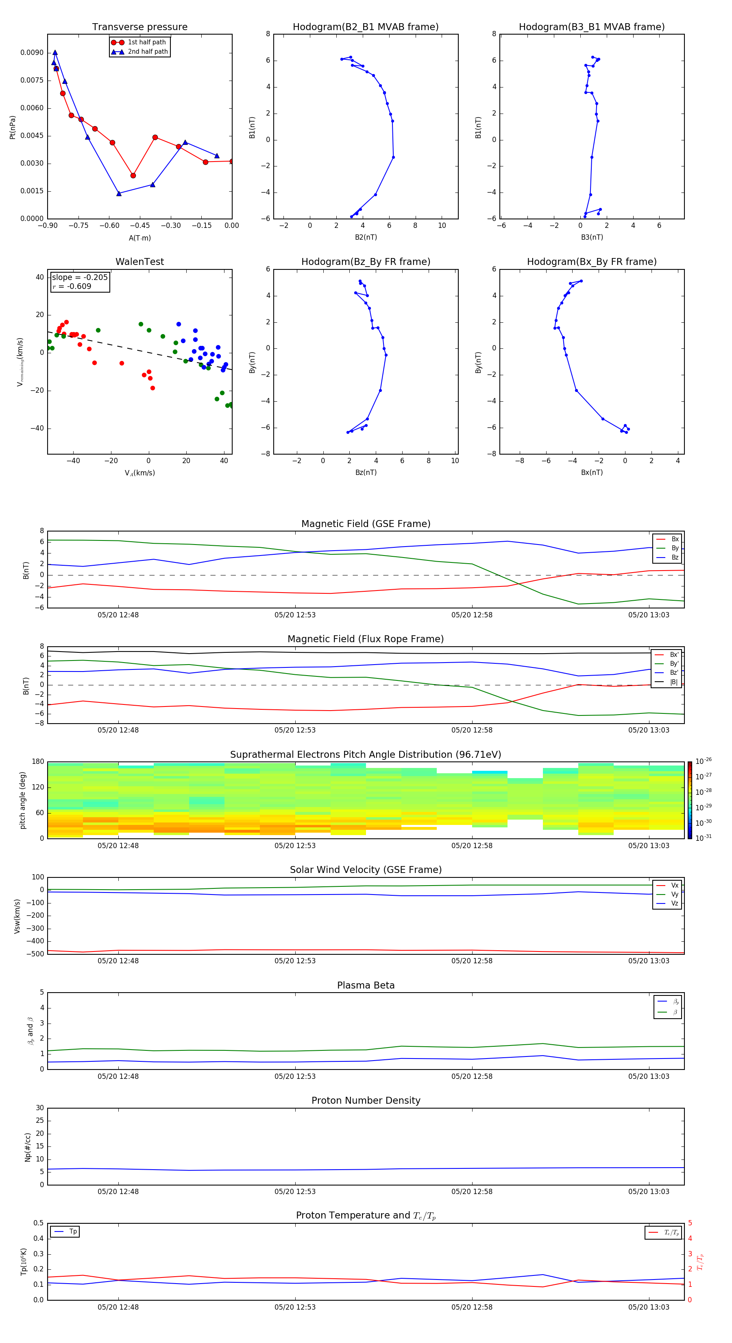Click the '1st half path' legend entry
This screenshot has width=732, height=1343.
pos(139,42)
